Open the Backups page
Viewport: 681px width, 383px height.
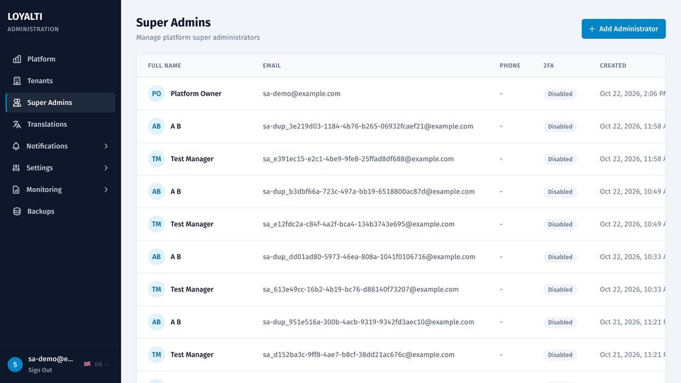click(60, 211)
